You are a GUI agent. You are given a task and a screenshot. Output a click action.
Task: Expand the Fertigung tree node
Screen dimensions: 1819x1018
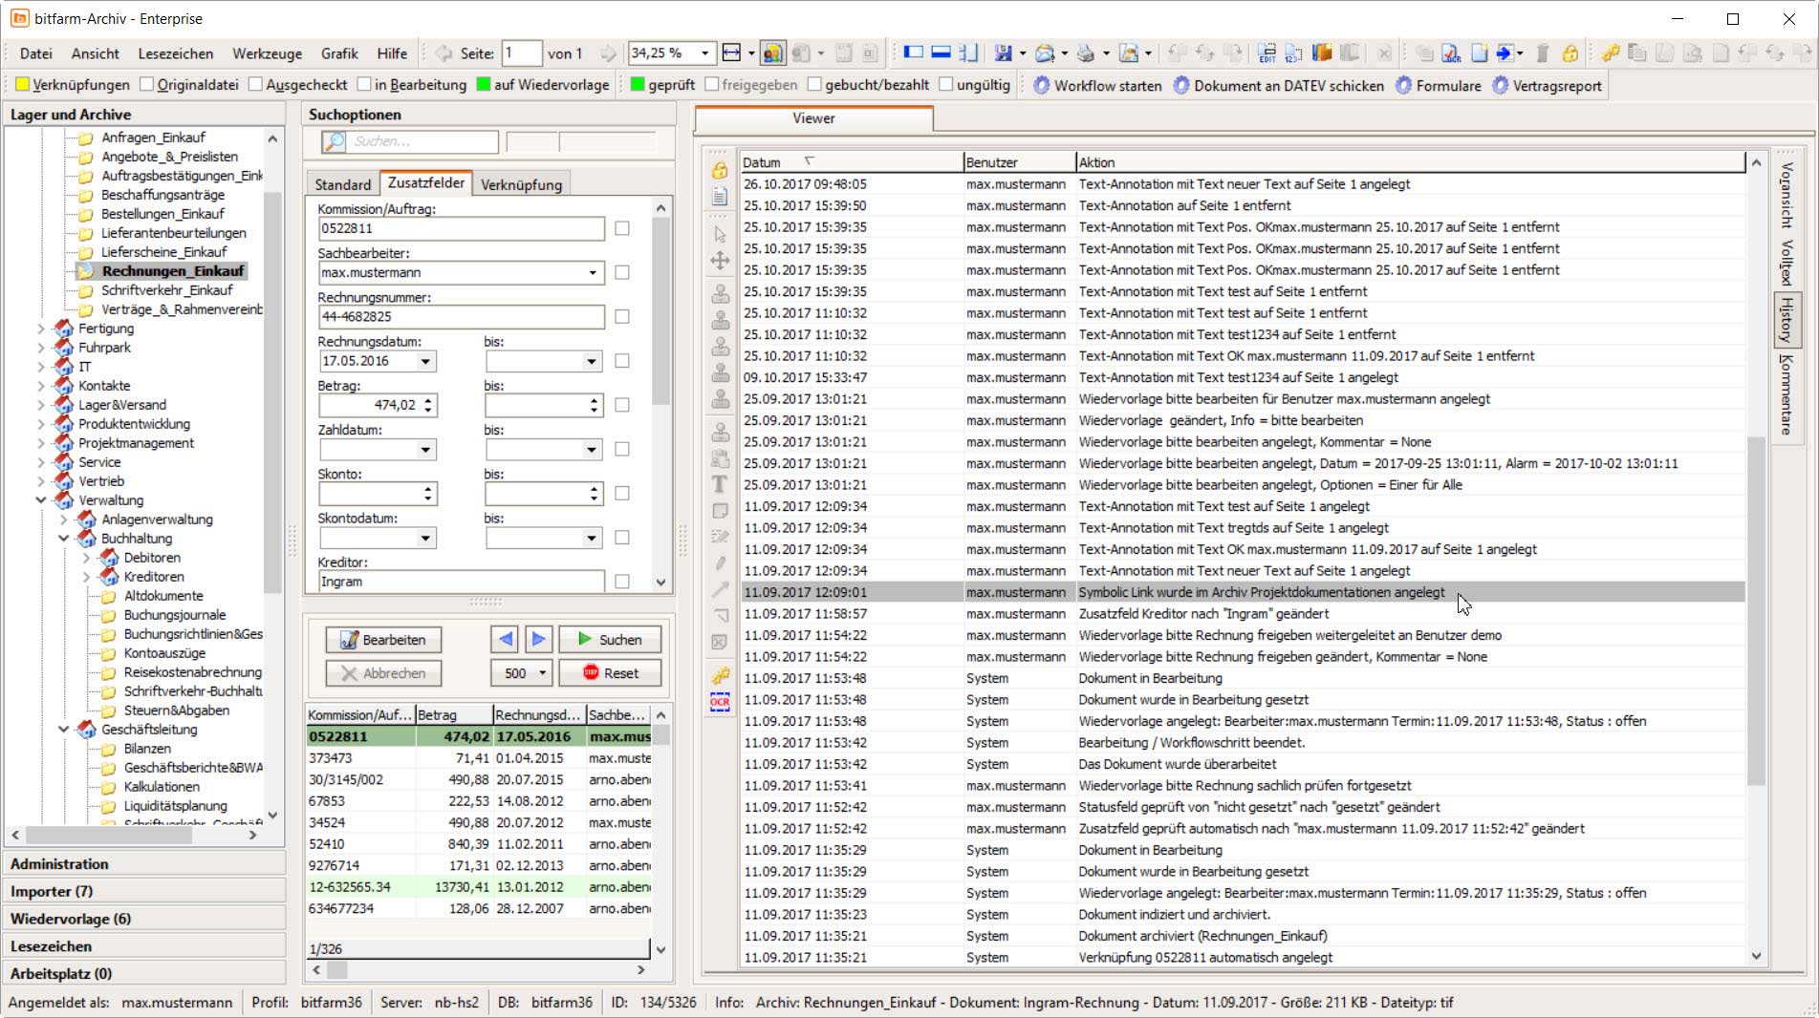[41, 329]
